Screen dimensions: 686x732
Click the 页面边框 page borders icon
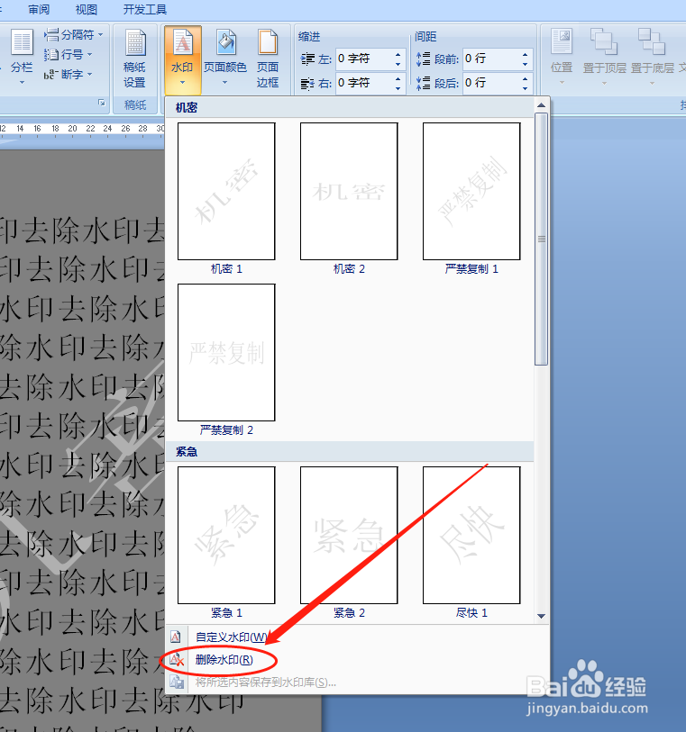click(268, 43)
